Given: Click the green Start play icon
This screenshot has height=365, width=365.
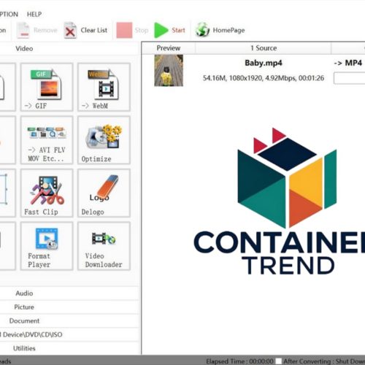Looking at the screenshot, I should click(x=161, y=30).
